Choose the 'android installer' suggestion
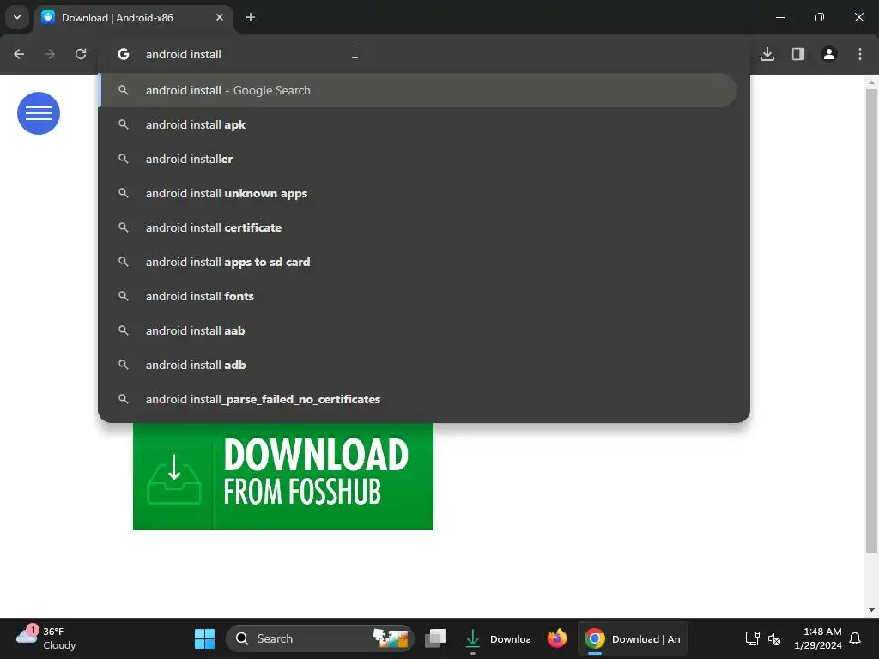Viewport: 879px width, 659px height. (x=418, y=159)
